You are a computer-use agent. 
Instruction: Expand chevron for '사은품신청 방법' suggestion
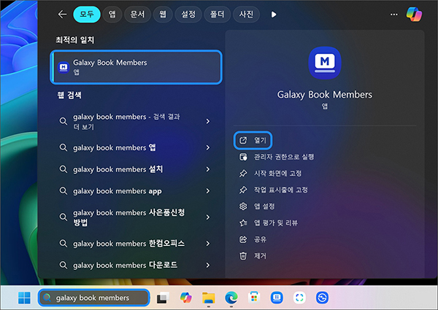coord(208,217)
